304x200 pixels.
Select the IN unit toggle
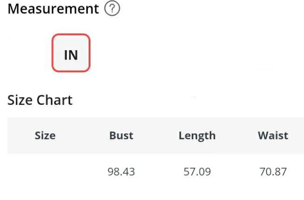point(71,53)
